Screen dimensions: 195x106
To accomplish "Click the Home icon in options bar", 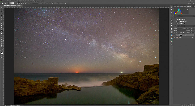I will click(x=2, y=3).
